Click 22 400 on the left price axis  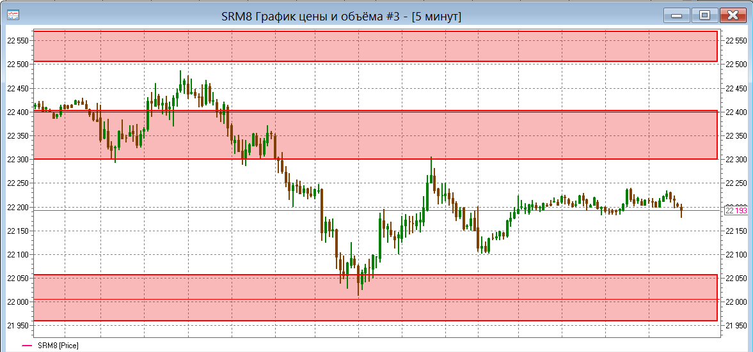click(x=18, y=112)
